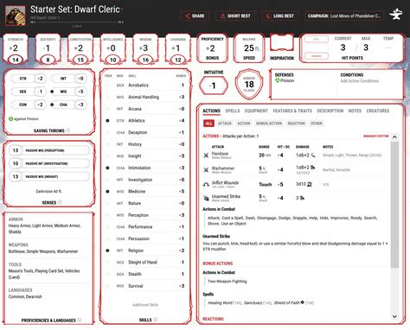Viewport: 410px width, 330px height.
Task: Click the Unarmed Strike fist icon
Action: (x=206, y=198)
